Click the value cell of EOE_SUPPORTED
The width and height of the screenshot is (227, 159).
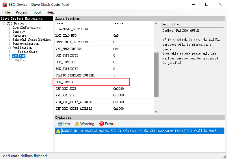(133, 69)
